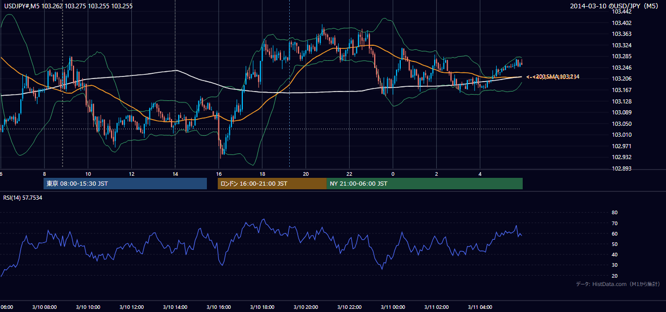
Task: Click the 2014-03-10 USD/JPY (M5) chart title
Action: pos(615,6)
